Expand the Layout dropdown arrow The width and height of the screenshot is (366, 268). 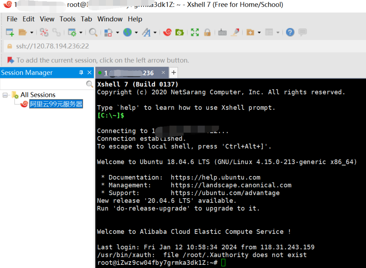tap(278, 33)
